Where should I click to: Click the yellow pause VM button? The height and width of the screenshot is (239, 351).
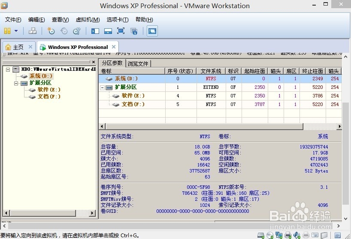[7, 31]
